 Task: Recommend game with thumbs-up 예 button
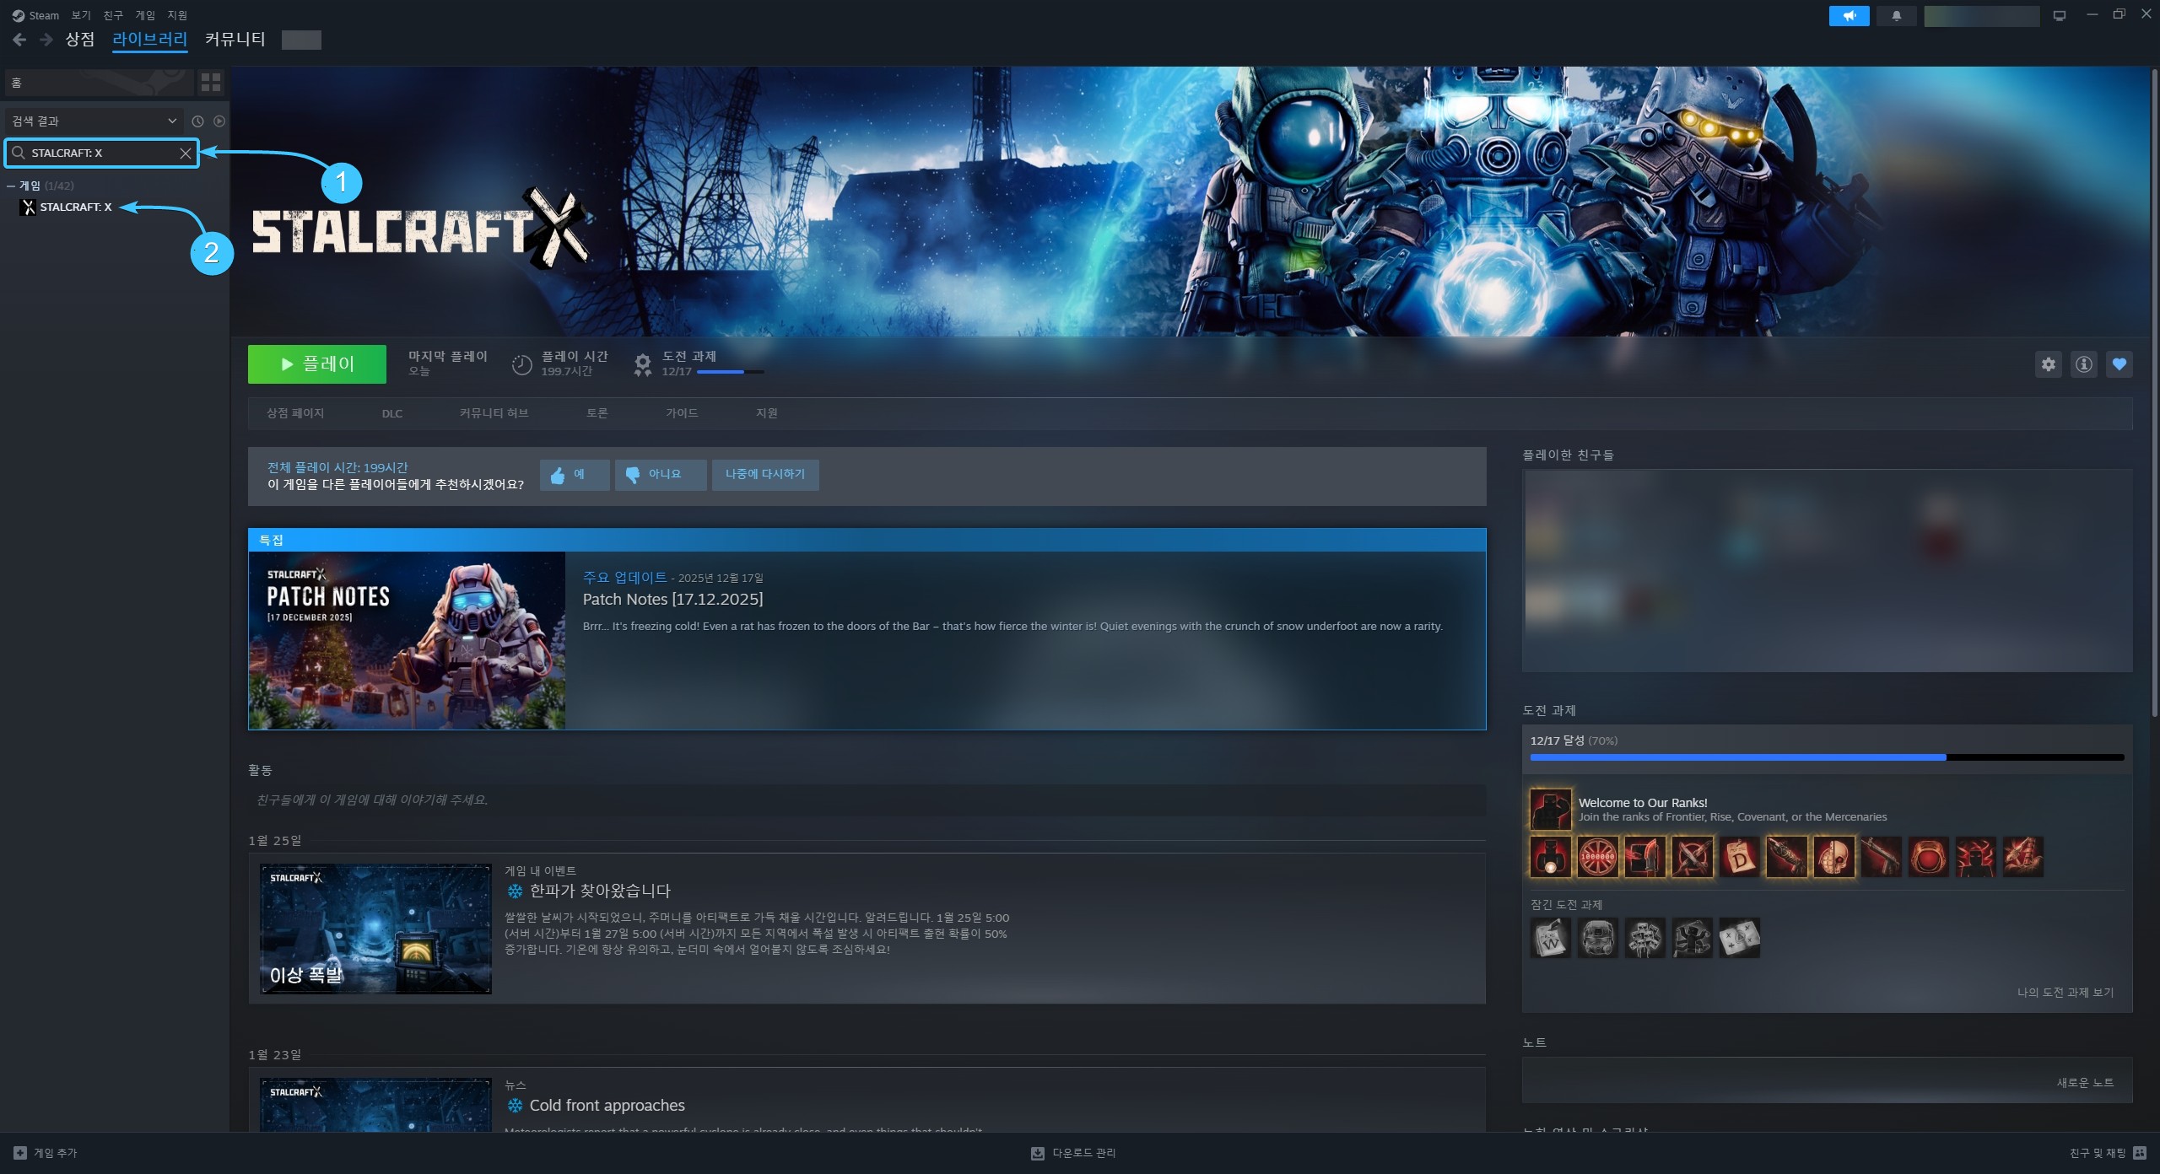click(x=574, y=474)
